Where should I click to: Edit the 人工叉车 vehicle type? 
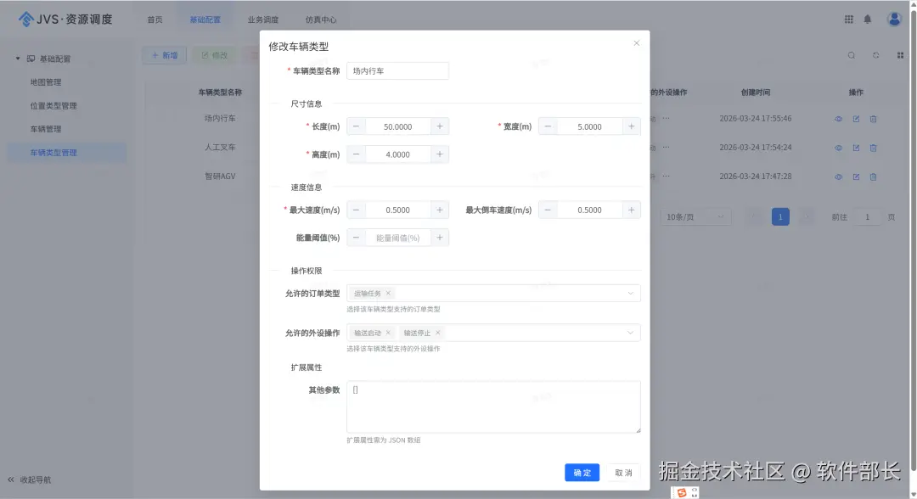pos(857,147)
